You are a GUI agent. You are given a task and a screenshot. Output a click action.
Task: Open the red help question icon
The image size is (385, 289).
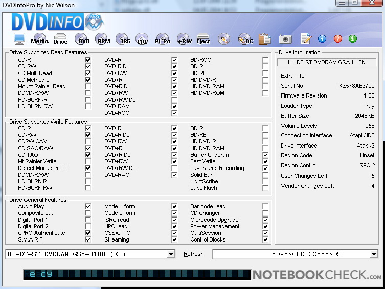(x=338, y=39)
